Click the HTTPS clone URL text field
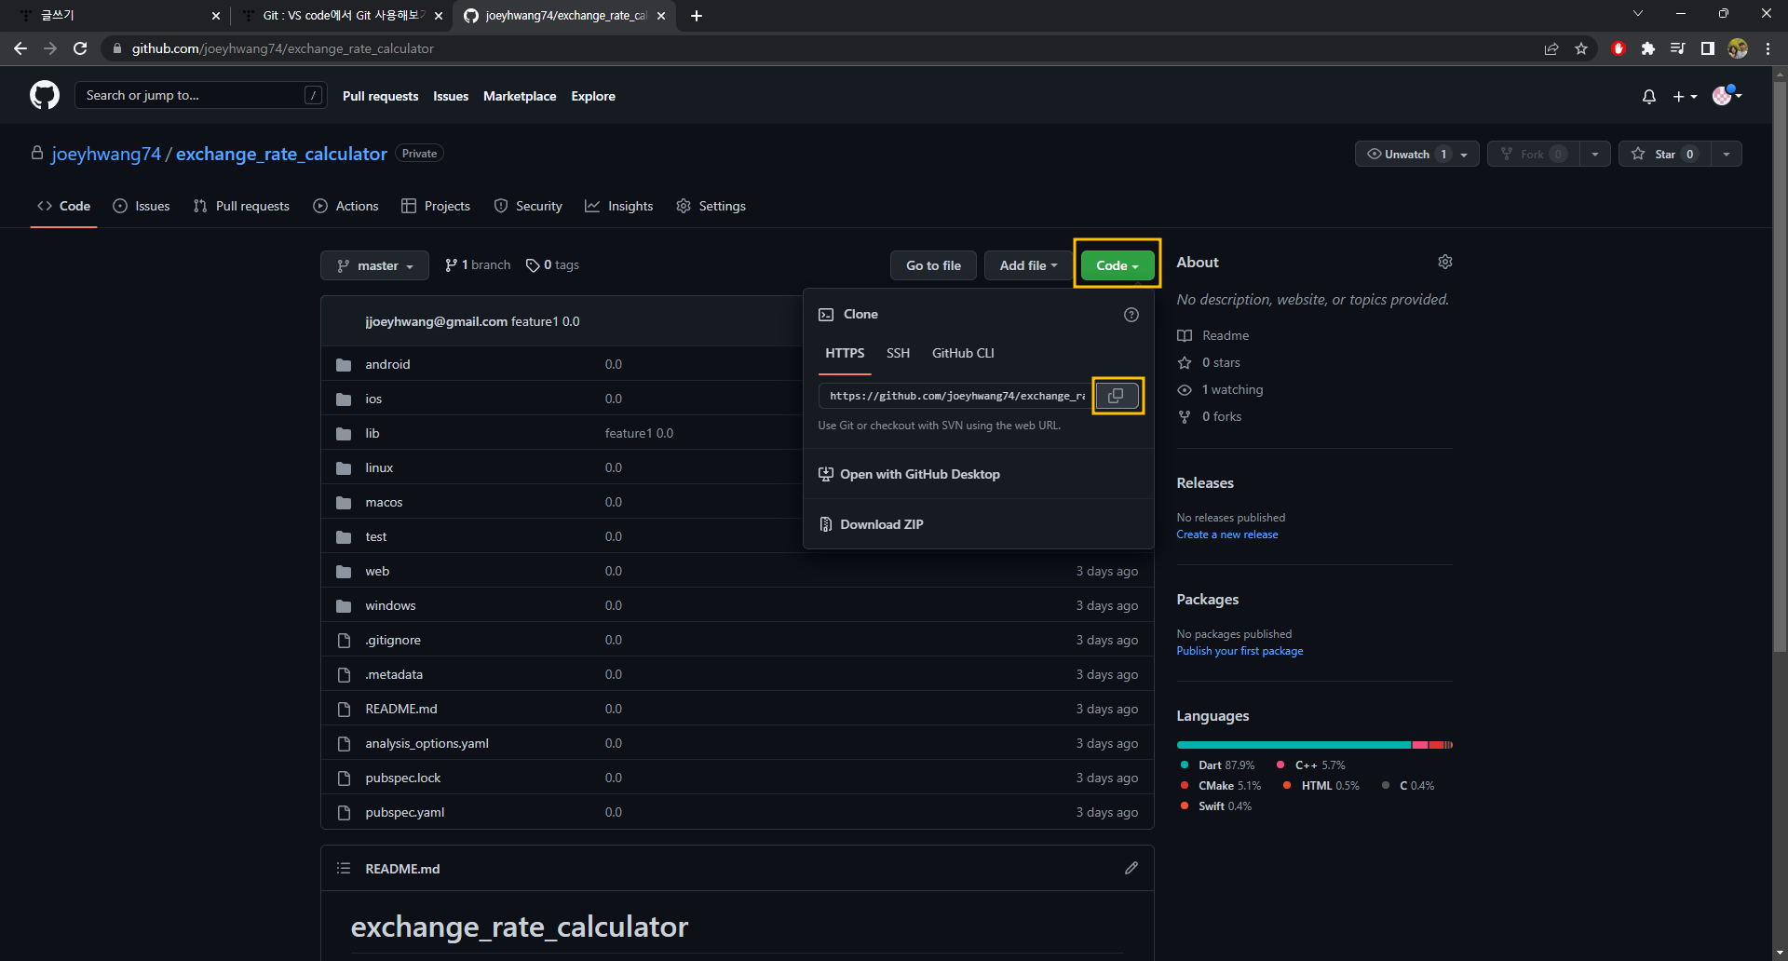The image size is (1788, 961). click(955, 396)
